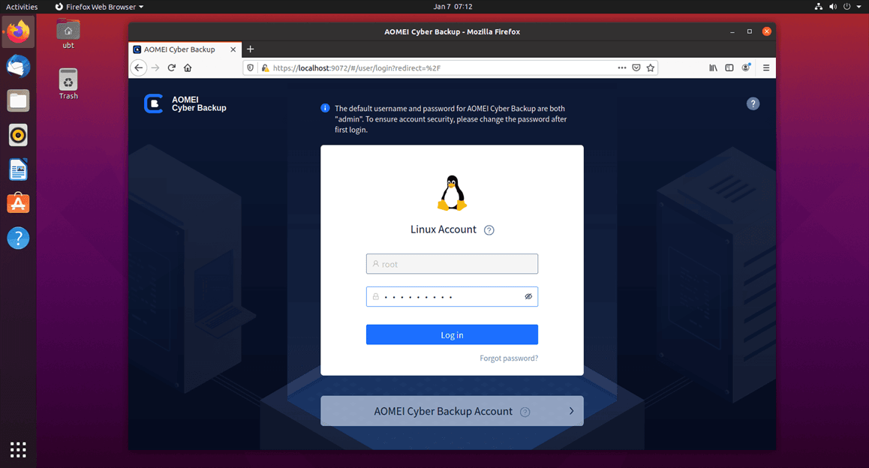Open Thunderbird Mail from the dock
Screen dimensions: 869x468
[x=18, y=67]
